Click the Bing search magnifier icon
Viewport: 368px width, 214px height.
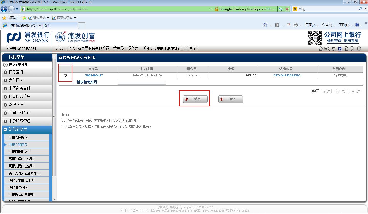(x=360, y=9)
